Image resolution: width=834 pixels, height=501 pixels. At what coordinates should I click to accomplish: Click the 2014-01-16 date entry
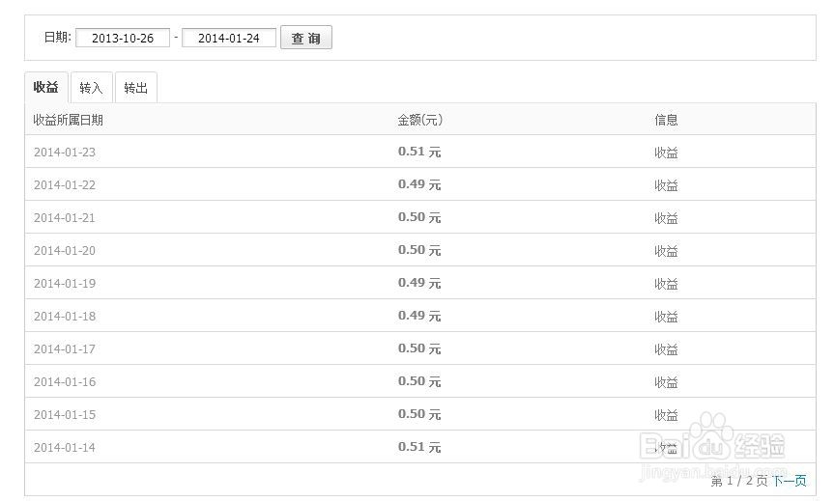(65, 382)
